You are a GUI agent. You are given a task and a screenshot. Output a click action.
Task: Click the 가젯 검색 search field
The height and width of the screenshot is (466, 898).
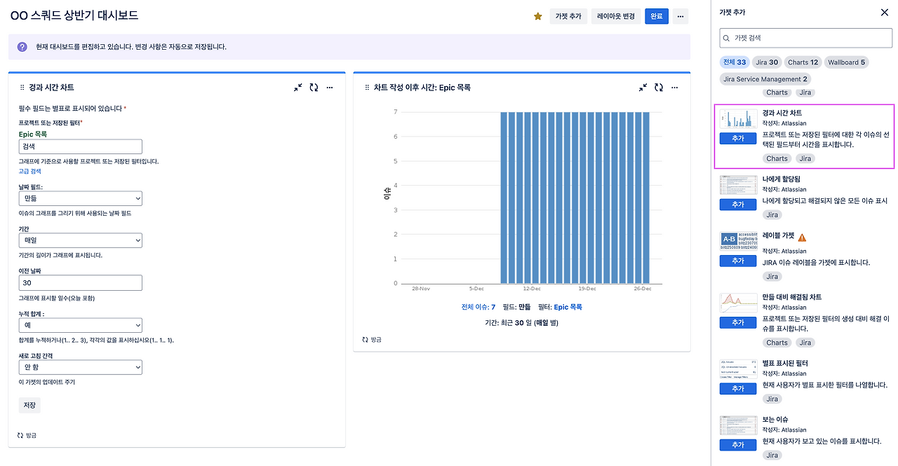click(806, 38)
